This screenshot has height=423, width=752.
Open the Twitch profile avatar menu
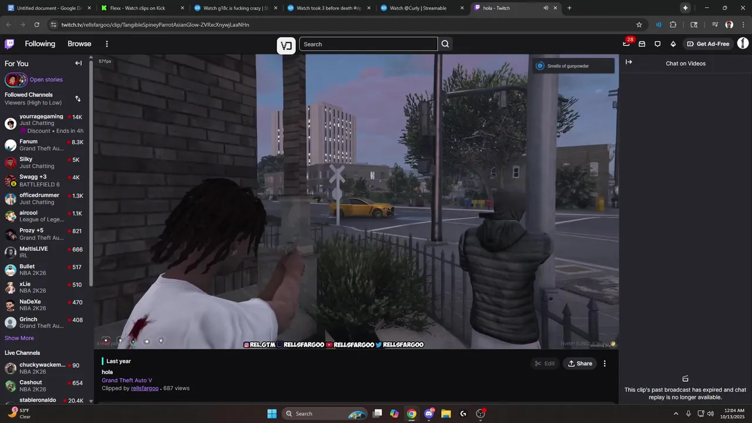(x=743, y=43)
